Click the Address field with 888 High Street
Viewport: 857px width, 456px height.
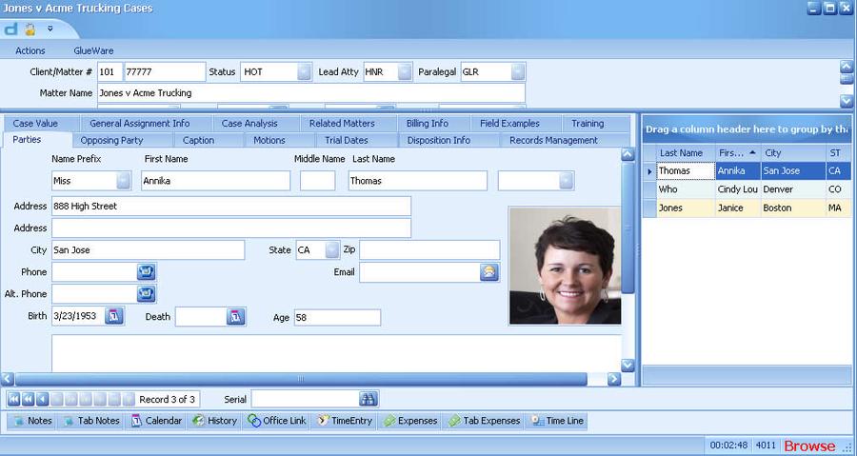(231, 206)
